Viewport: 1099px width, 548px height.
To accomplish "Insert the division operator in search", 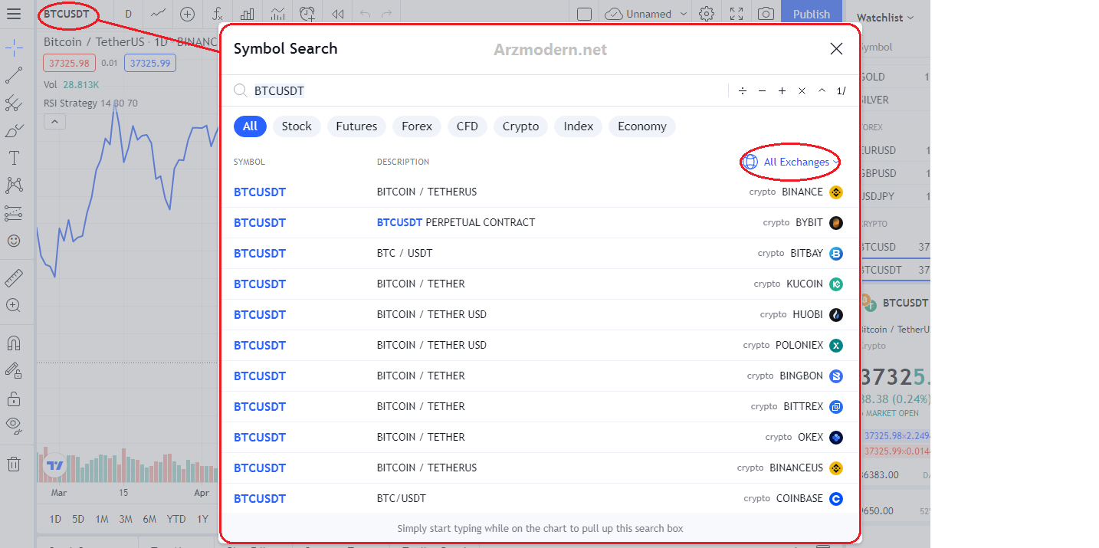I will click(x=742, y=90).
